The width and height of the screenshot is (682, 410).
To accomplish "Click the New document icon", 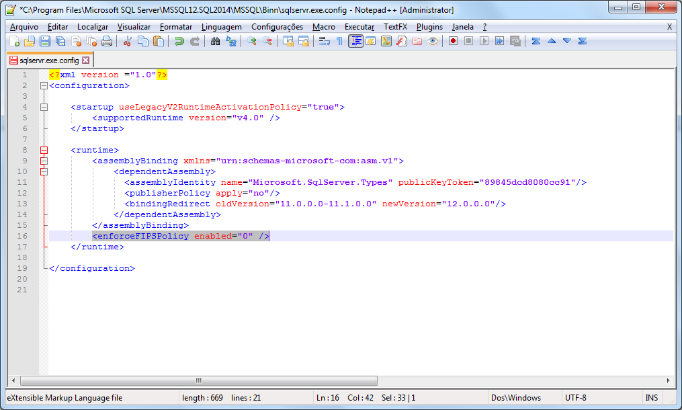I will point(14,42).
